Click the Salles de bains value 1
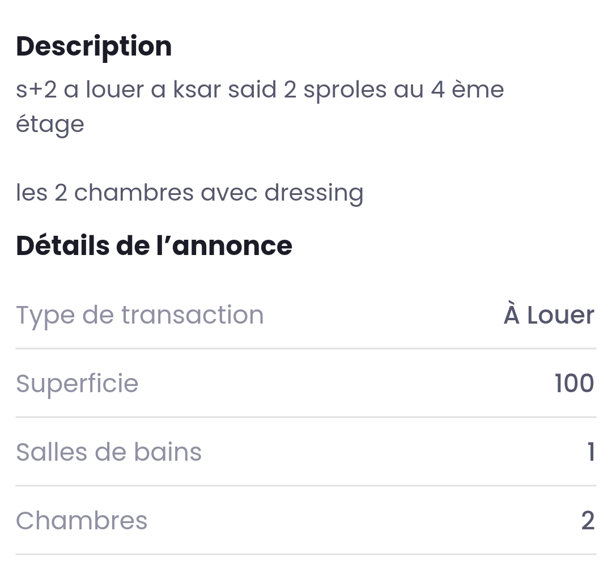 [590, 452]
